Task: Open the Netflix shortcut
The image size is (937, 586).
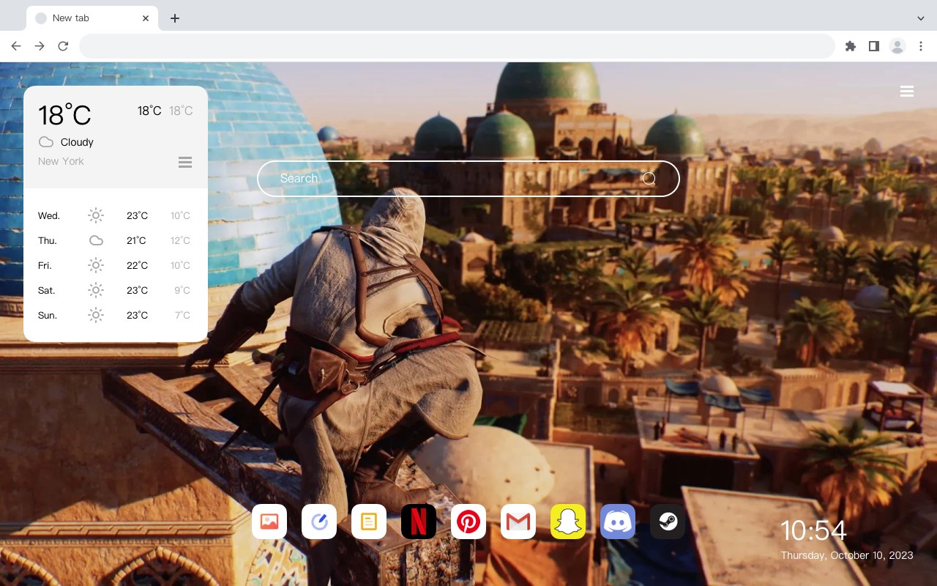Action: point(419,522)
